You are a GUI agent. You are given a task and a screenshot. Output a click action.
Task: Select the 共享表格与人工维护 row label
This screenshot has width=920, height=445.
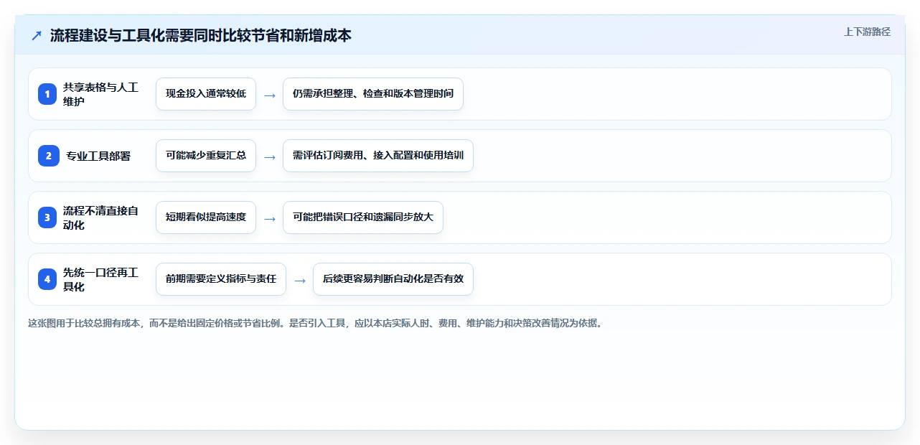coord(100,94)
